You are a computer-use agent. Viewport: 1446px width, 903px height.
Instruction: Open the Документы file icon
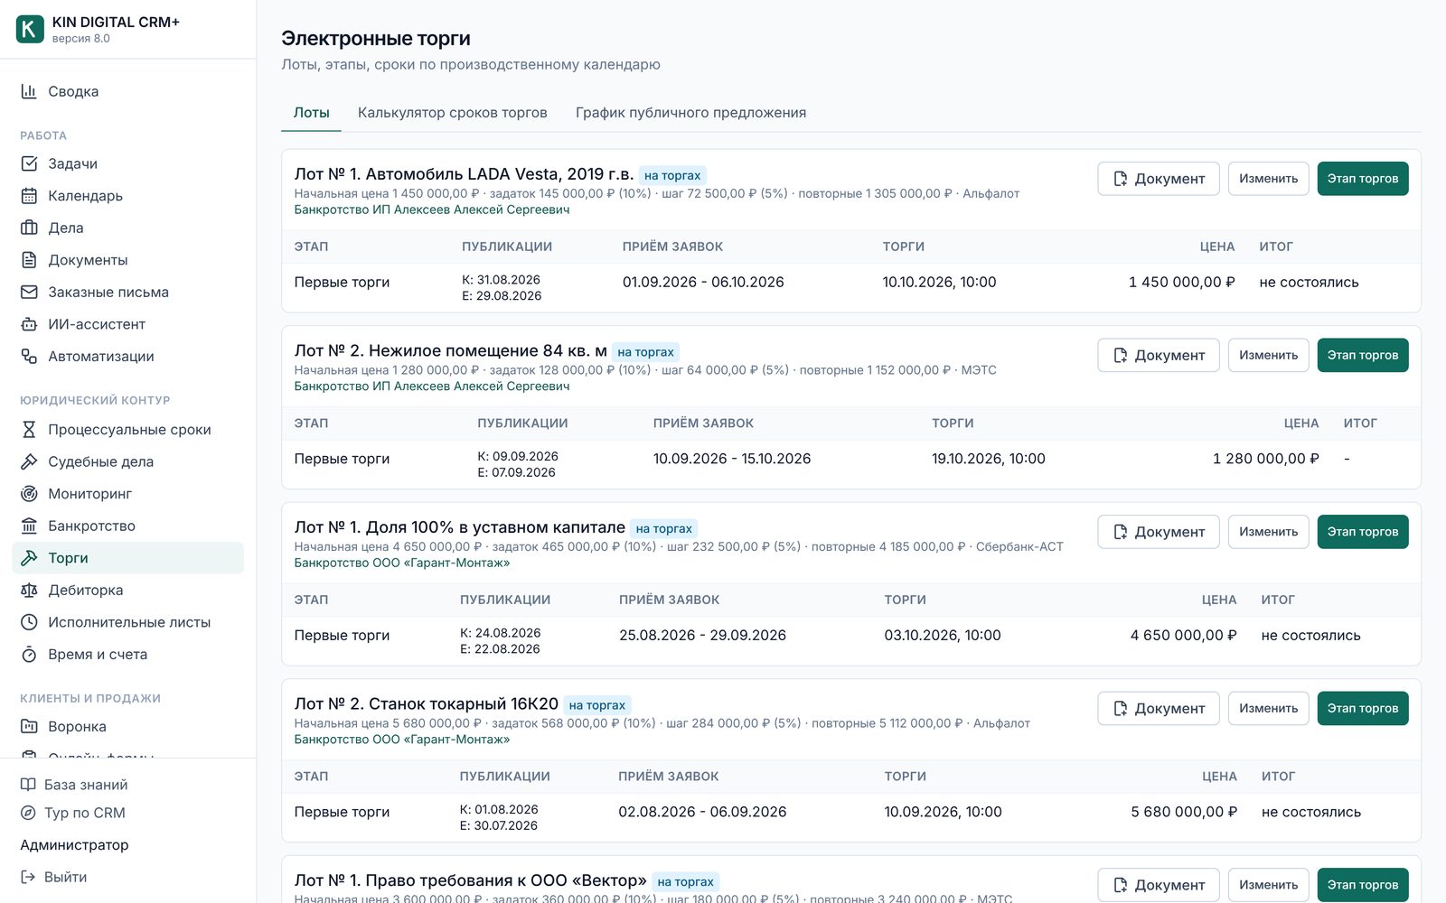29,260
